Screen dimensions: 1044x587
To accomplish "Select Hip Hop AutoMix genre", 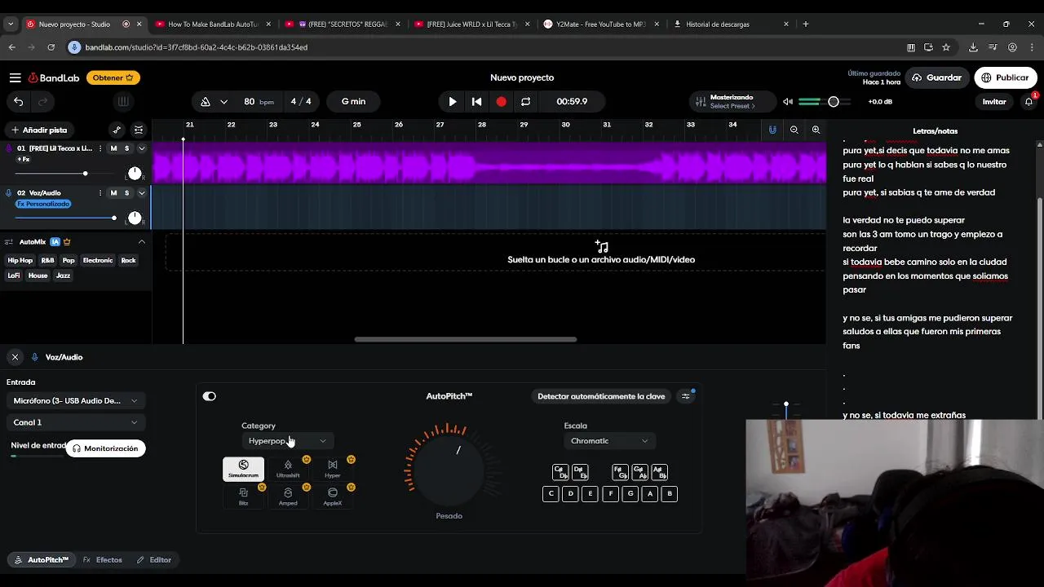I will tap(20, 261).
